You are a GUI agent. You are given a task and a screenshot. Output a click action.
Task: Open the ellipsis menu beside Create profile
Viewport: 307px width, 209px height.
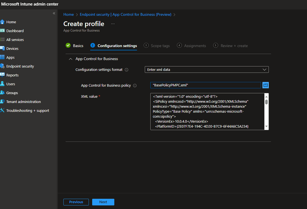[113, 24]
